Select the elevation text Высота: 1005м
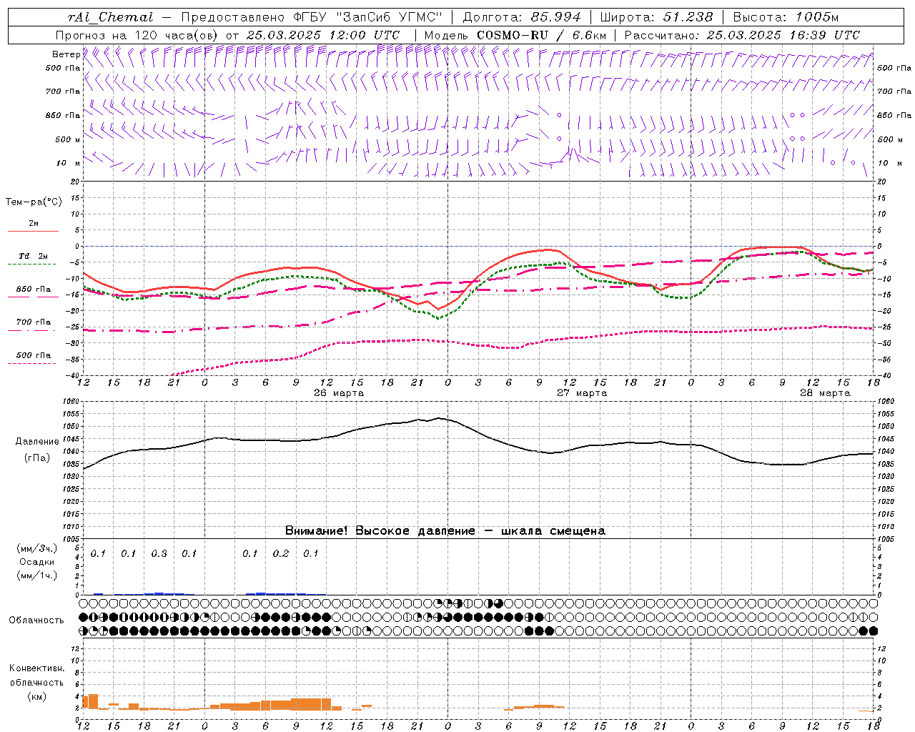Image resolution: width=915 pixels, height=732 pixels. 786,17
